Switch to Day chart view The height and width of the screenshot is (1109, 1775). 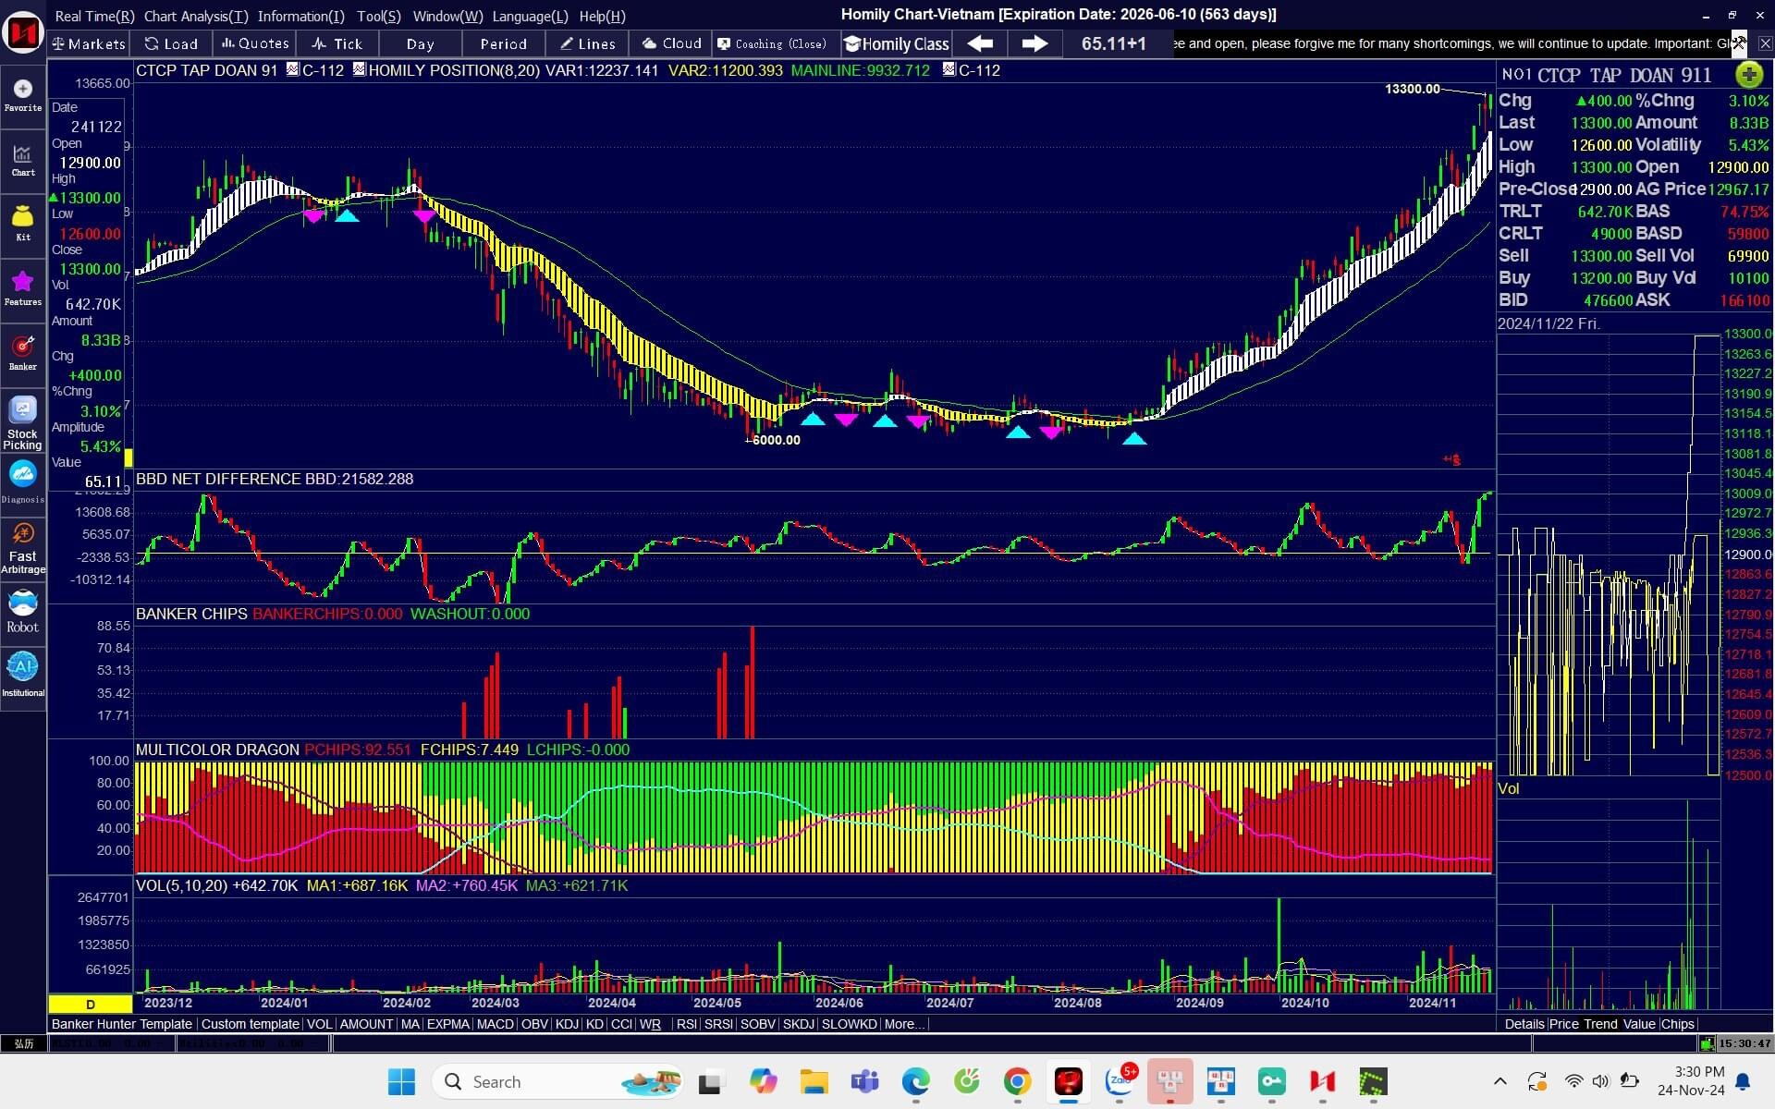421,43
